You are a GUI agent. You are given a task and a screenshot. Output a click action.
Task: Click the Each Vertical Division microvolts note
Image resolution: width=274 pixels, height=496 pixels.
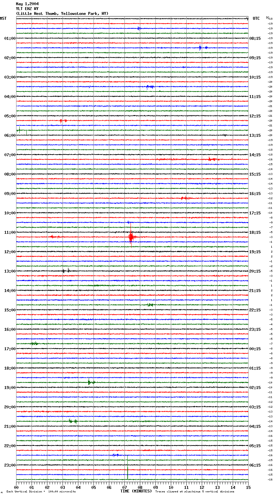click(41, 492)
